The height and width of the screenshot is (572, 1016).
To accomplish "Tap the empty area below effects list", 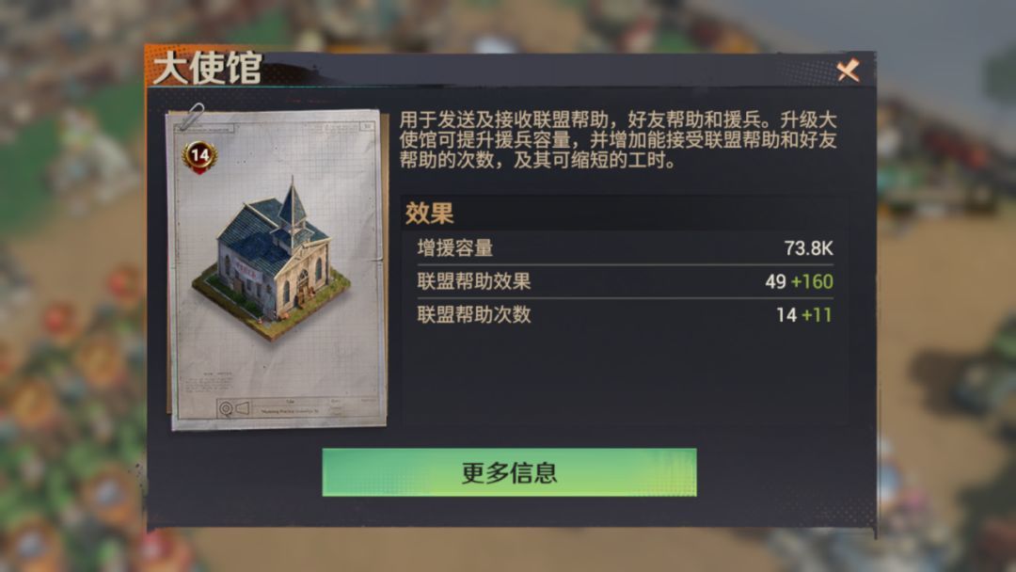I will tap(624, 377).
